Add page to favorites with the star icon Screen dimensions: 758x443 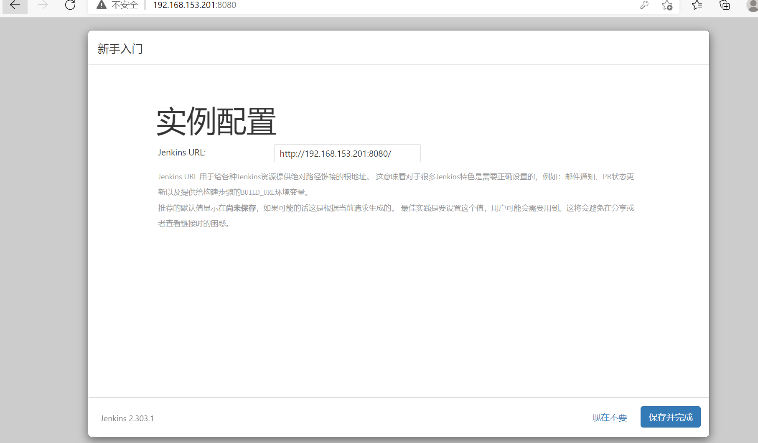click(x=667, y=6)
